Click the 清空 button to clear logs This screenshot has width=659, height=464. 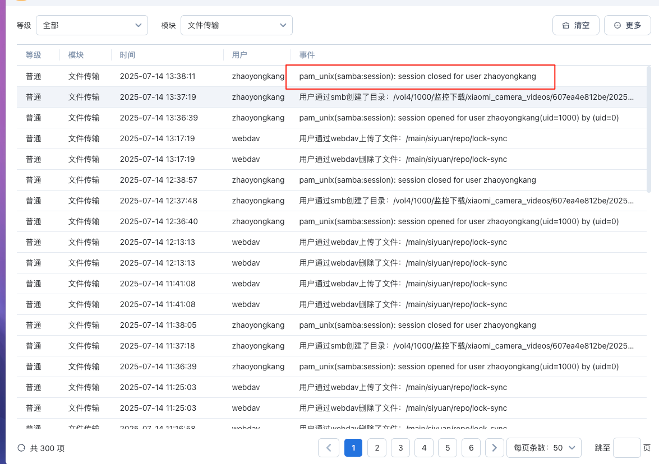[x=576, y=25]
